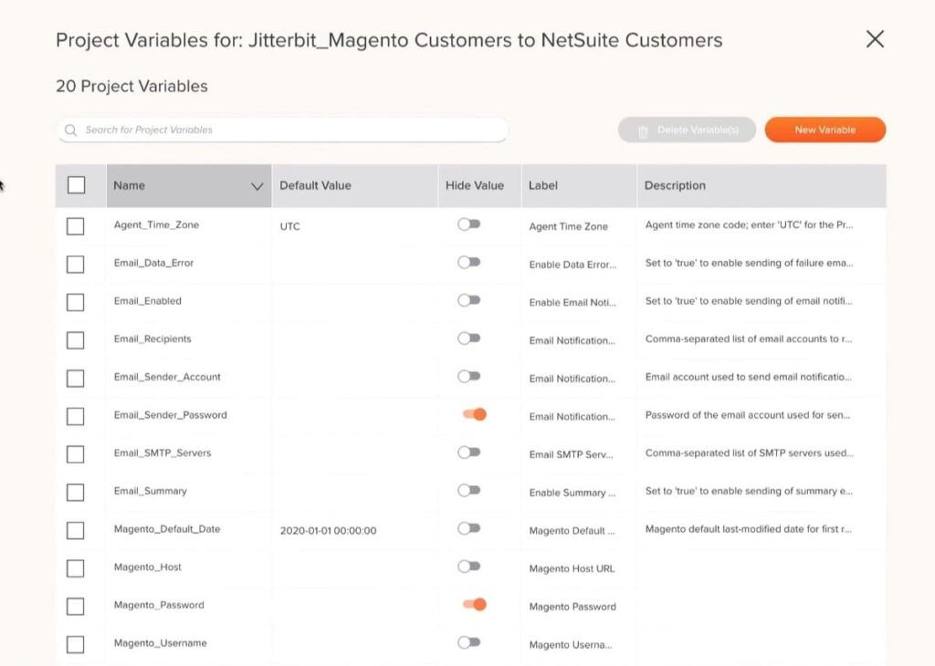Enable Hide Value for Email_Summary
935x666 pixels.
470,490
